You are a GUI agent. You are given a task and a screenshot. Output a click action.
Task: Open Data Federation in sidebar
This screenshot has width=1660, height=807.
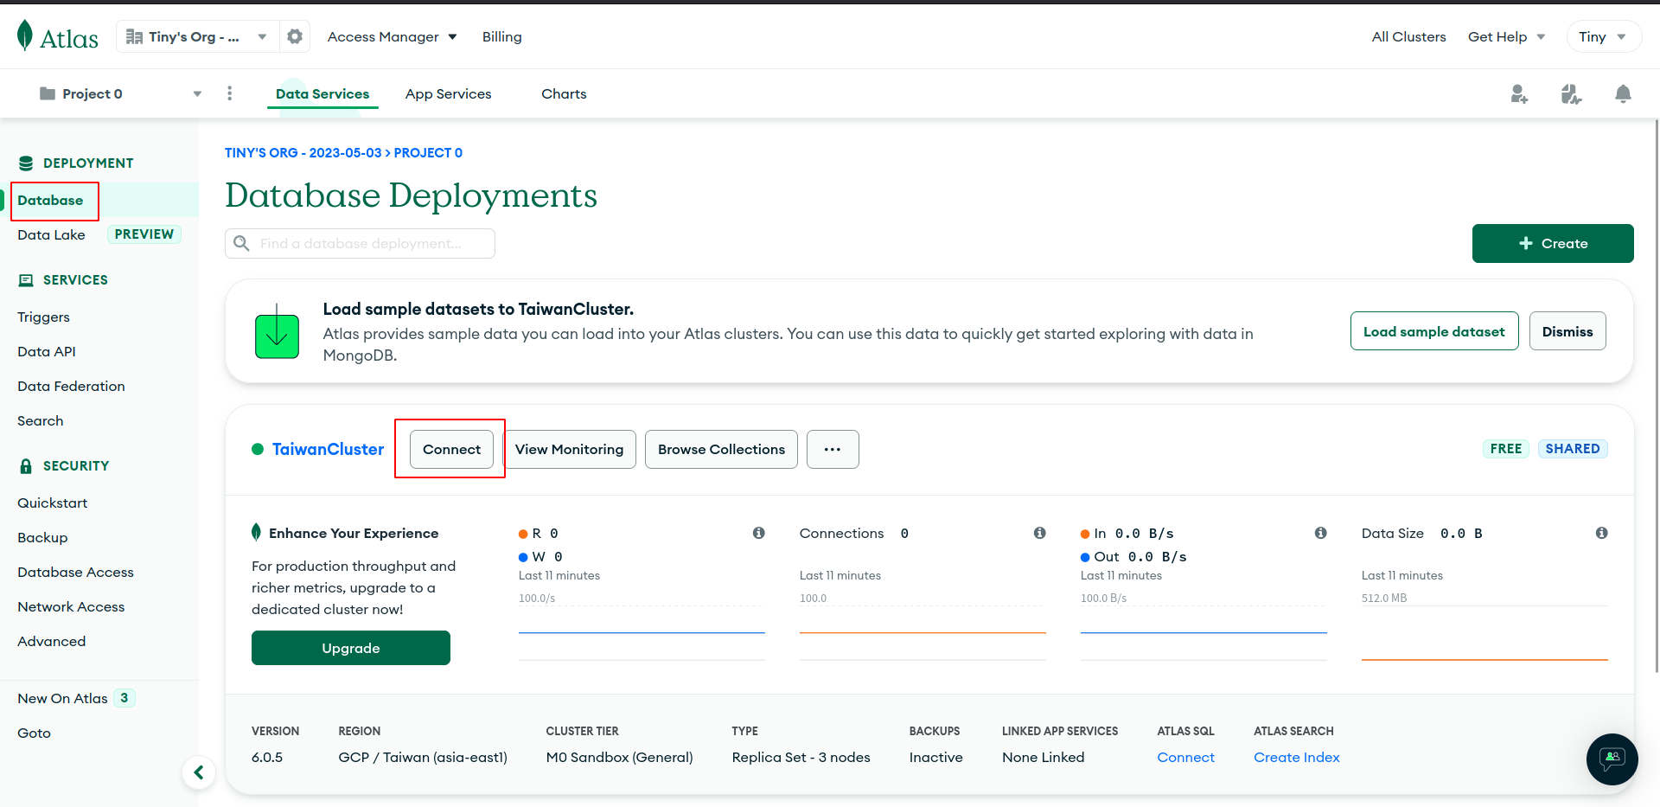point(71,386)
